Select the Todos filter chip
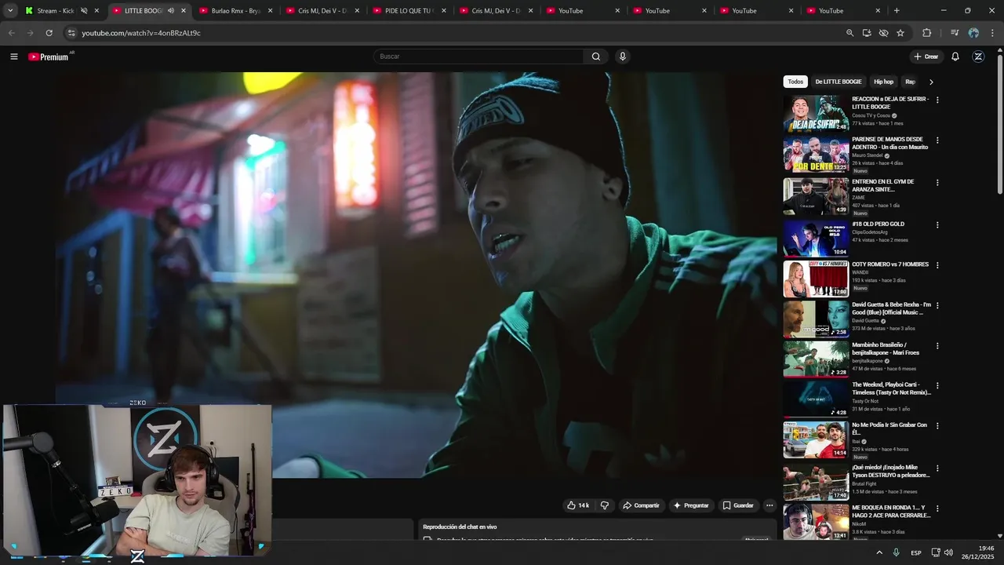 [795, 82]
